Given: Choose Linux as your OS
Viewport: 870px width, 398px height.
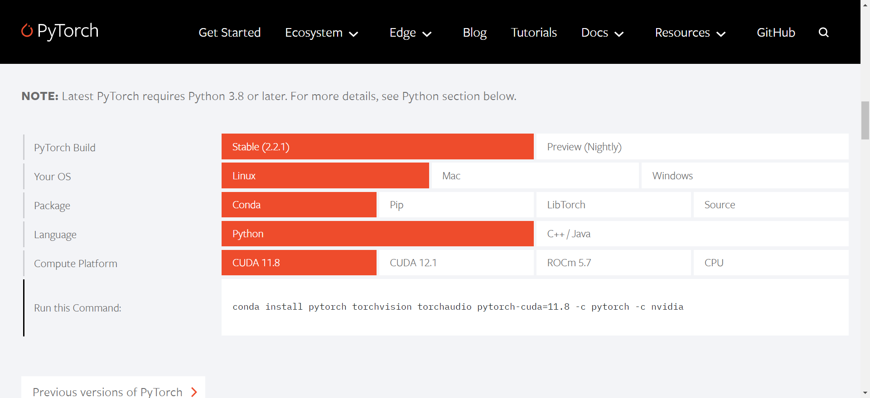Looking at the screenshot, I should click(325, 176).
